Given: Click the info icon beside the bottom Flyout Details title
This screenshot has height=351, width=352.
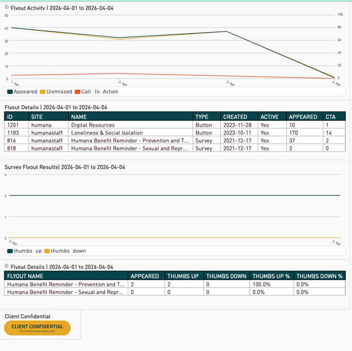Looking at the screenshot, I should coord(6,267).
